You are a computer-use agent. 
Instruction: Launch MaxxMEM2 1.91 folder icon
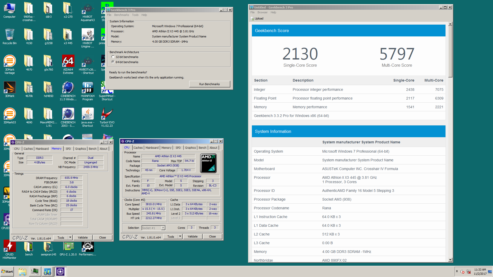click(x=49, y=117)
